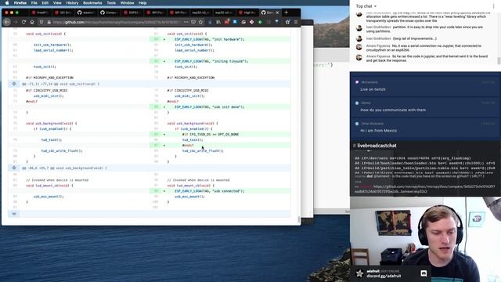Viewport: 501px width, 282px height.
Task: Open a new Firefox tab with plus
Action: pyautogui.click(x=286, y=13)
